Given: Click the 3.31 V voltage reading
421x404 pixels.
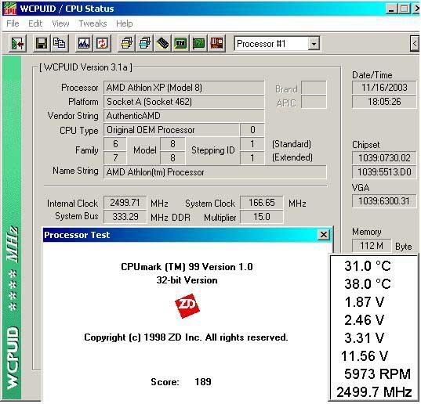Looking at the screenshot, I should 364,337.
